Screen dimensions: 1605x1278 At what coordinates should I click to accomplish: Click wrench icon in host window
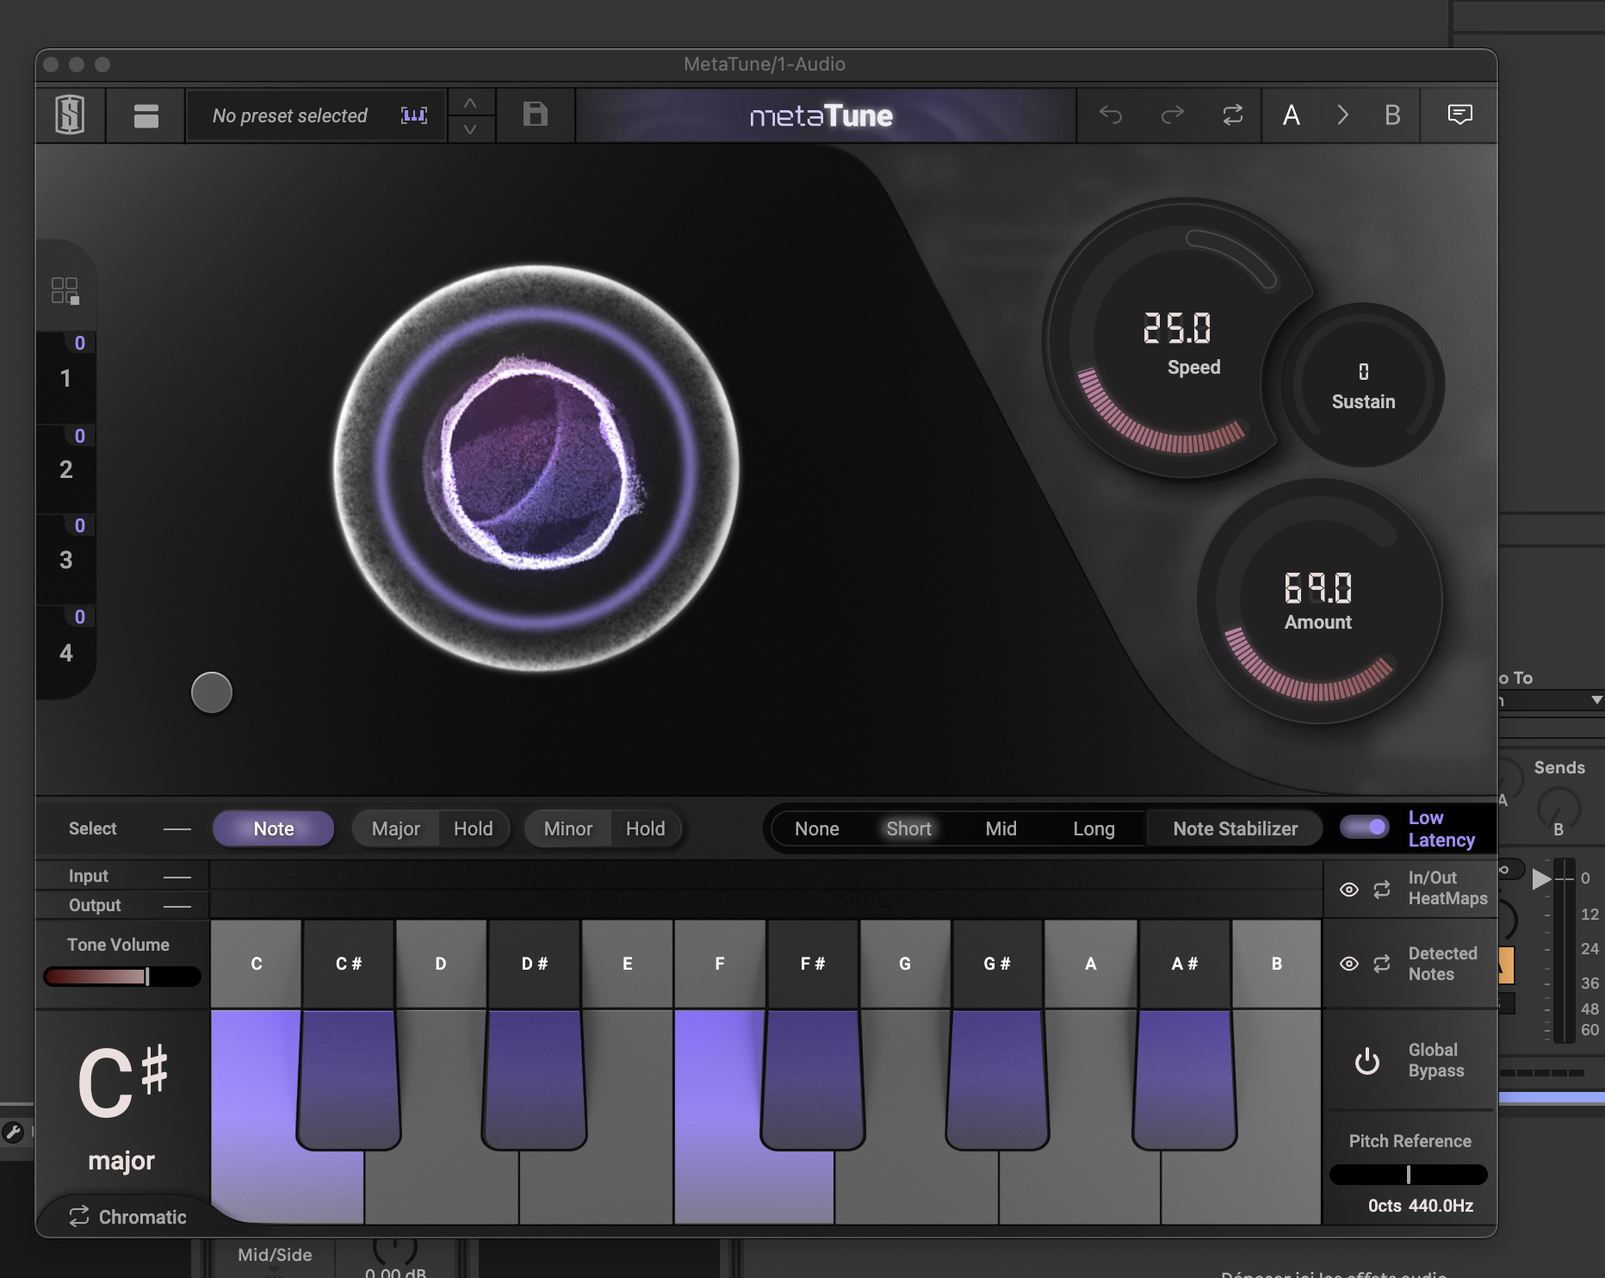(13, 1132)
